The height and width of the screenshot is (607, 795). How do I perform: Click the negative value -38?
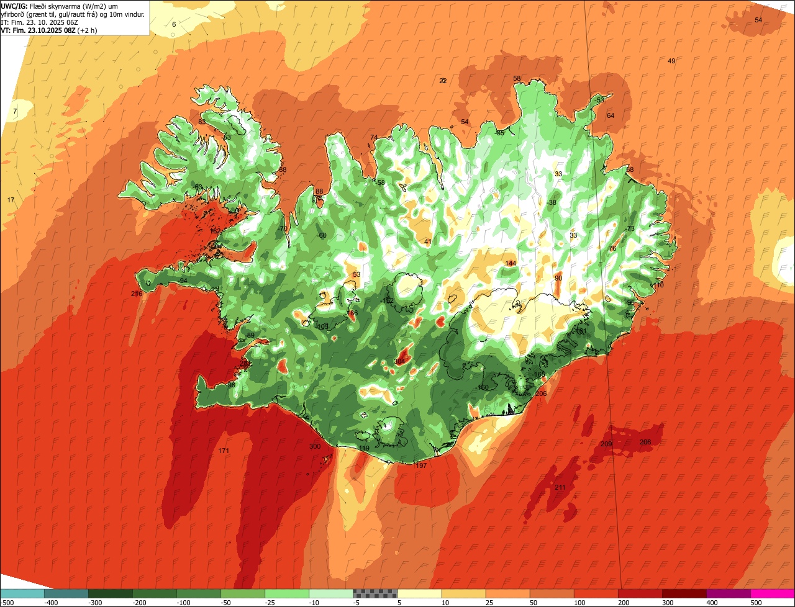(x=552, y=202)
